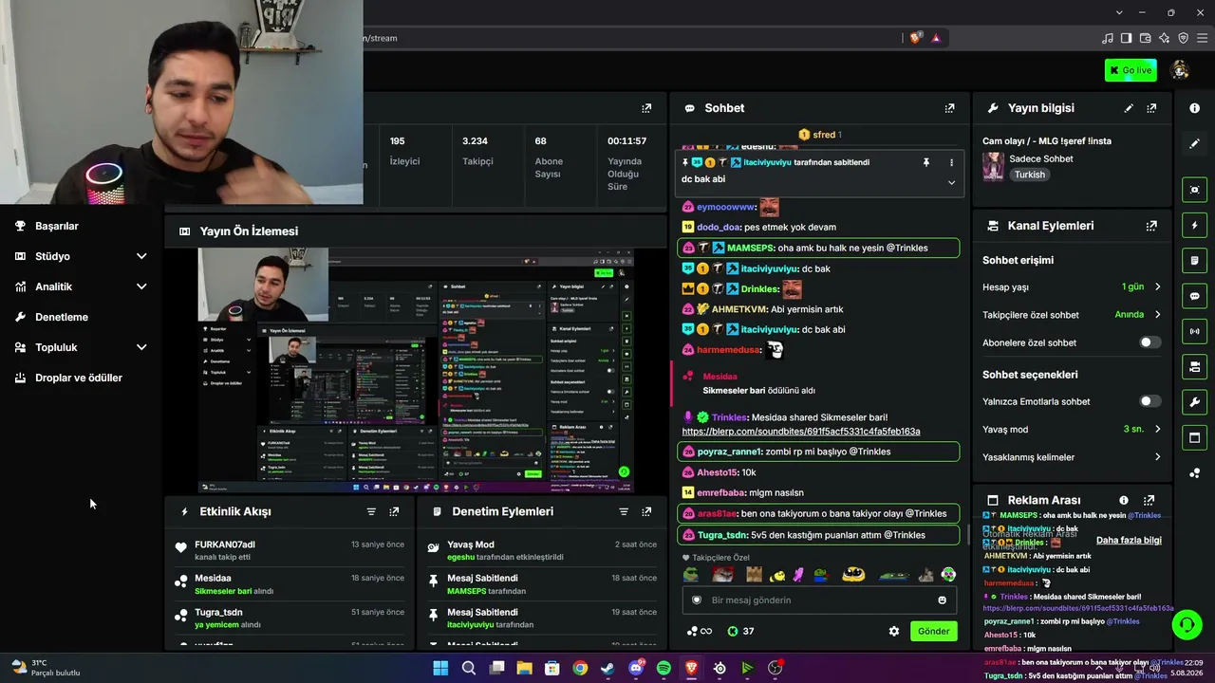This screenshot has width=1215, height=683.
Task: Expand the pinned message with its chevron
Action: (x=951, y=182)
